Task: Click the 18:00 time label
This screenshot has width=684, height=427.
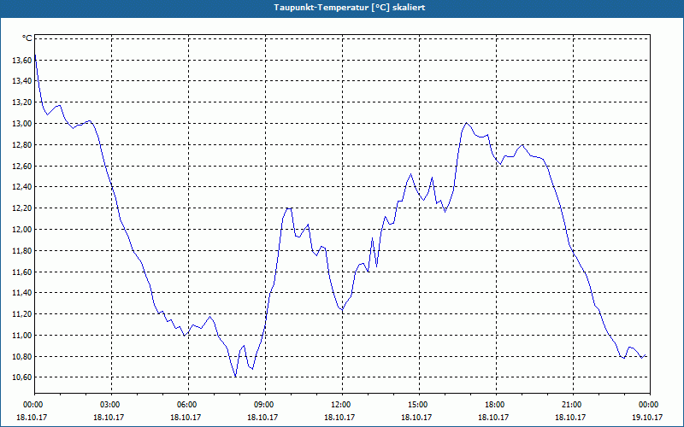Action: (x=497, y=405)
